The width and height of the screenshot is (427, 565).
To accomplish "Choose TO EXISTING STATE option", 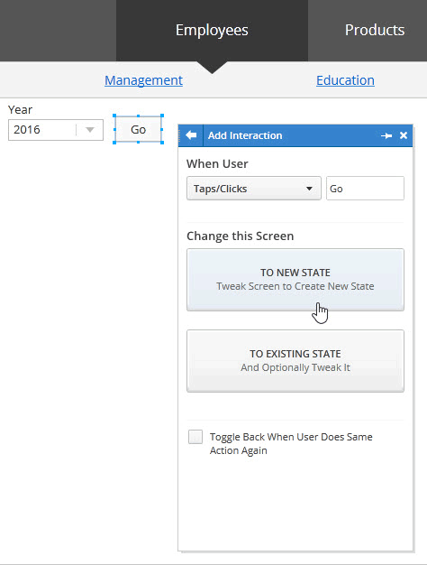I will coord(295,361).
